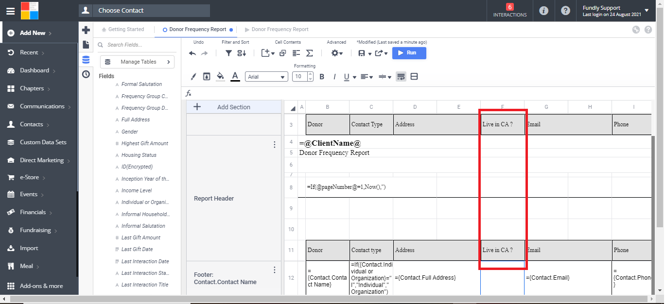Open the horizontal alignment dropdown
The width and height of the screenshot is (665, 304).
(367, 77)
